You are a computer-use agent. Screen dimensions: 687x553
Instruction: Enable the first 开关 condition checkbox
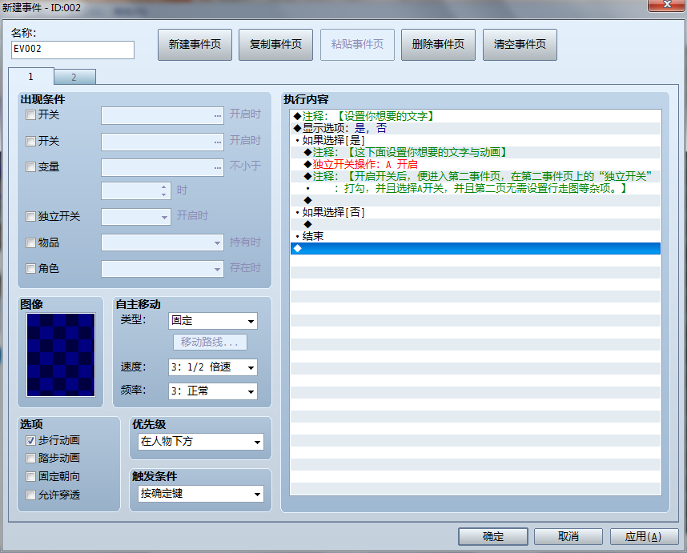pyautogui.click(x=30, y=115)
